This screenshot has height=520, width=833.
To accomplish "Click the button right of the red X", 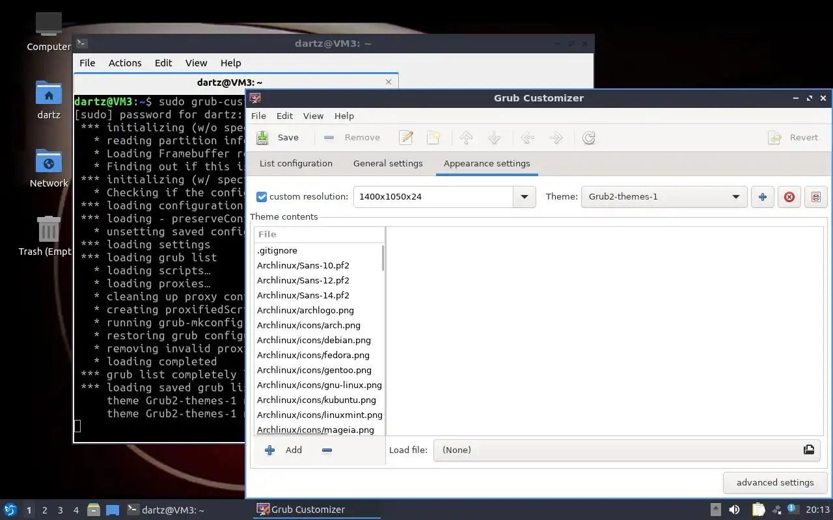I will click(816, 196).
